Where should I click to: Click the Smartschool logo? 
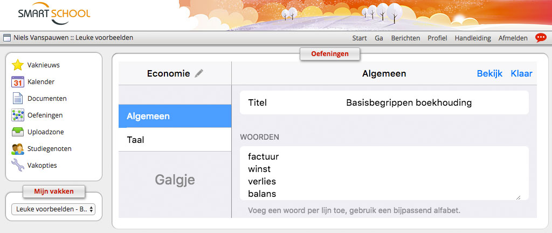pos(54,15)
